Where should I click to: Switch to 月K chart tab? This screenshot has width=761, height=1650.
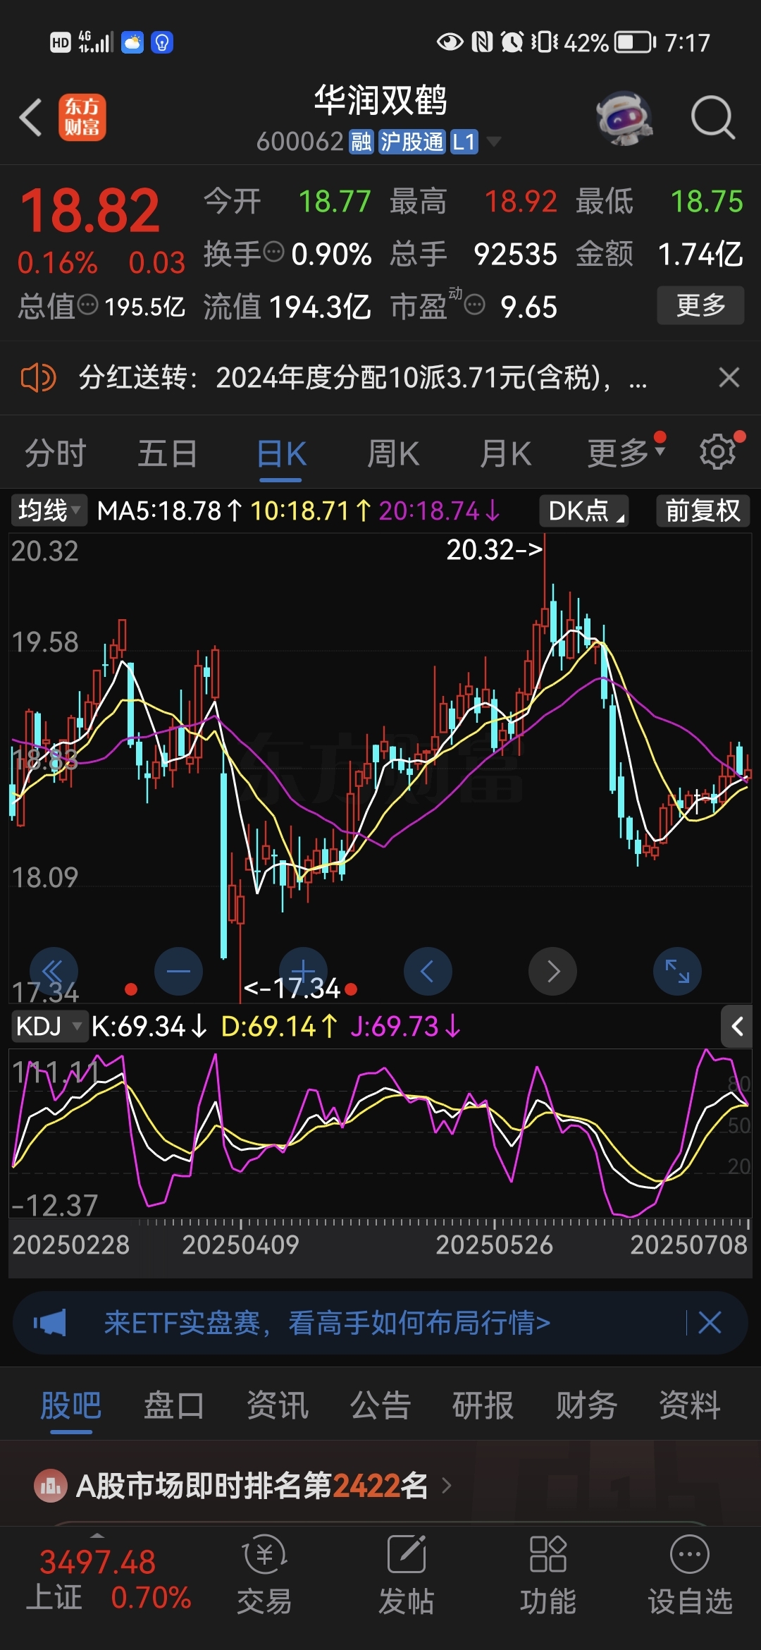[x=505, y=453]
